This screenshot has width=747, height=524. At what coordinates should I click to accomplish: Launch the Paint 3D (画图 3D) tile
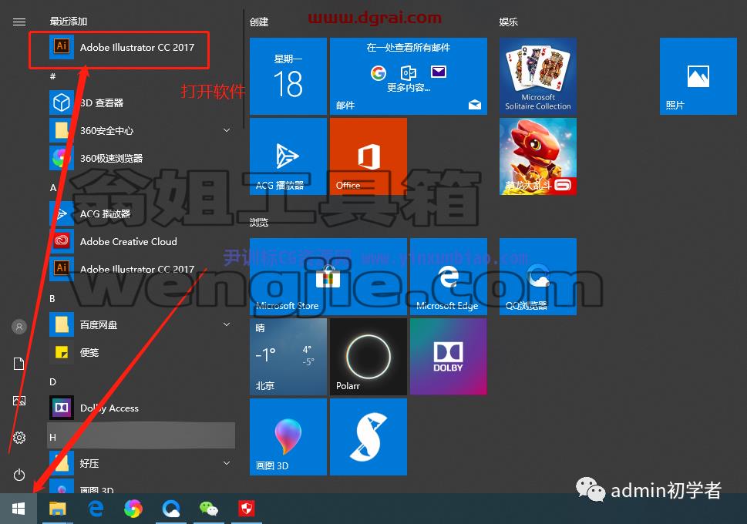(x=288, y=437)
